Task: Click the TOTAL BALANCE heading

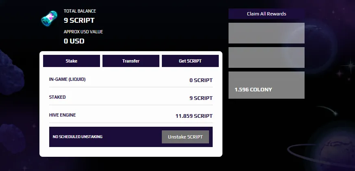Action: click(80, 11)
